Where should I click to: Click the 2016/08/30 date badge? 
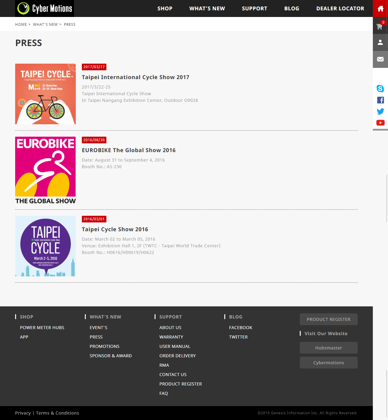pyautogui.click(x=94, y=140)
